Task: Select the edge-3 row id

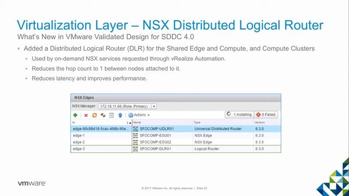Action: (79, 149)
